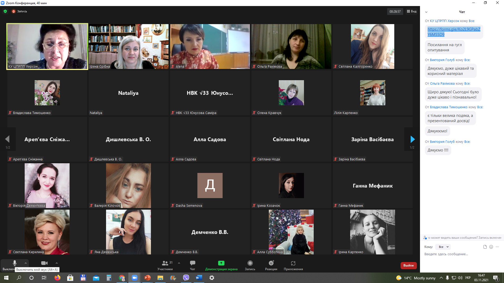
Task: Click the Запись record button in toolbar
Action: [x=250, y=265]
